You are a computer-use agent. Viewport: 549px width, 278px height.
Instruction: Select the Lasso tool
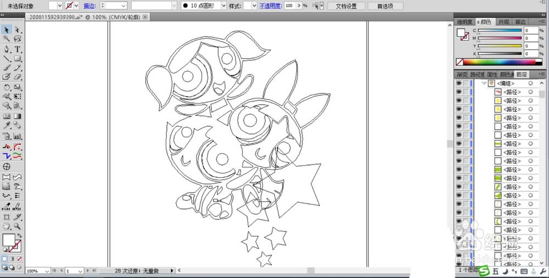click(17, 39)
